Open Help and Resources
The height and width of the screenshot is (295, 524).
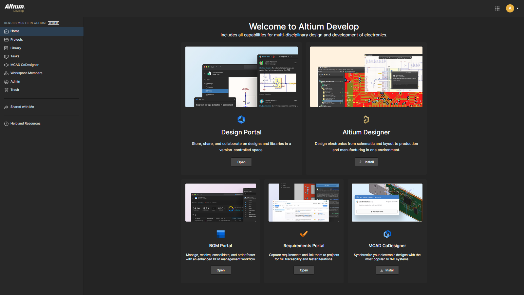[x=25, y=124]
